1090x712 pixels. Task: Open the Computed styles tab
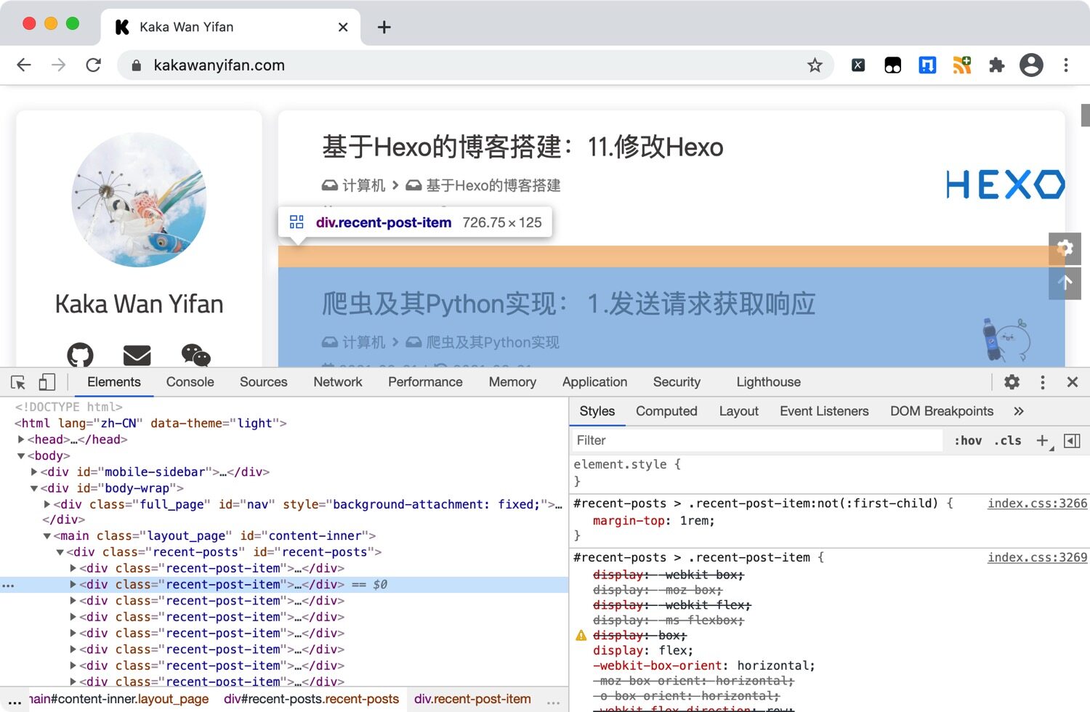(666, 411)
